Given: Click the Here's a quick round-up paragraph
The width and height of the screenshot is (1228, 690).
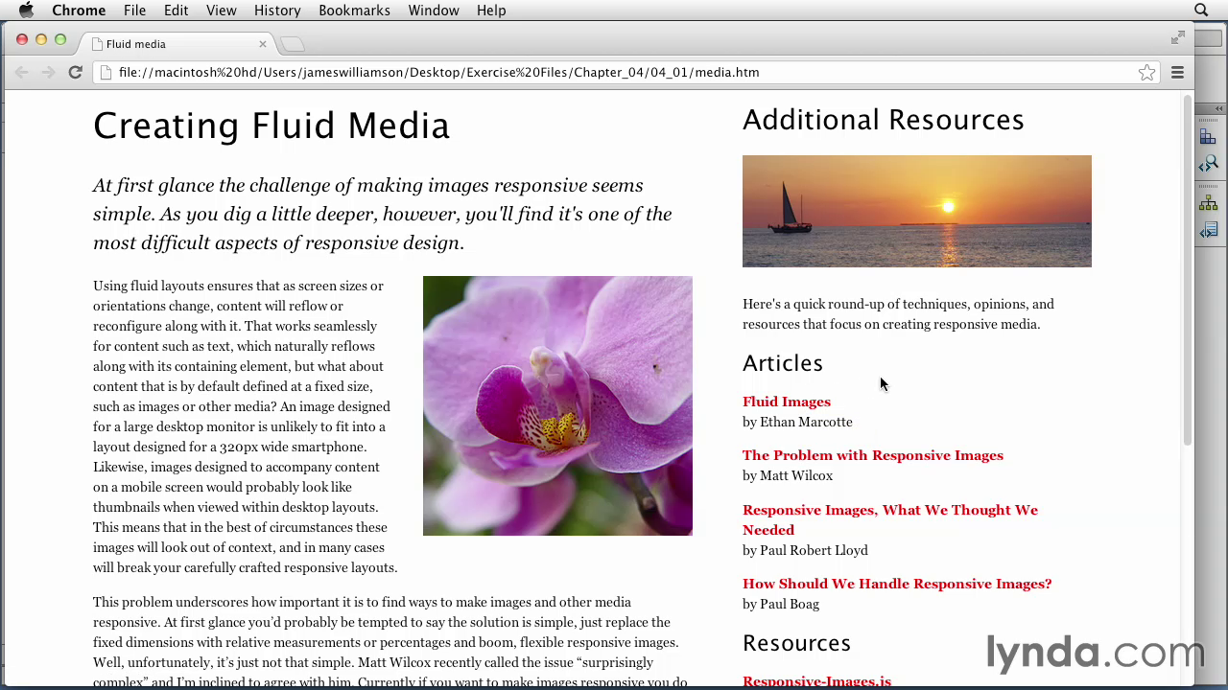Looking at the screenshot, I should (x=898, y=314).
